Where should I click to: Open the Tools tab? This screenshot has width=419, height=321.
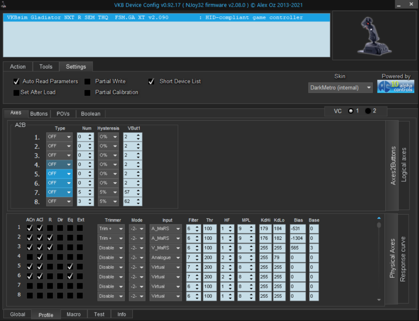pos(46,66)
